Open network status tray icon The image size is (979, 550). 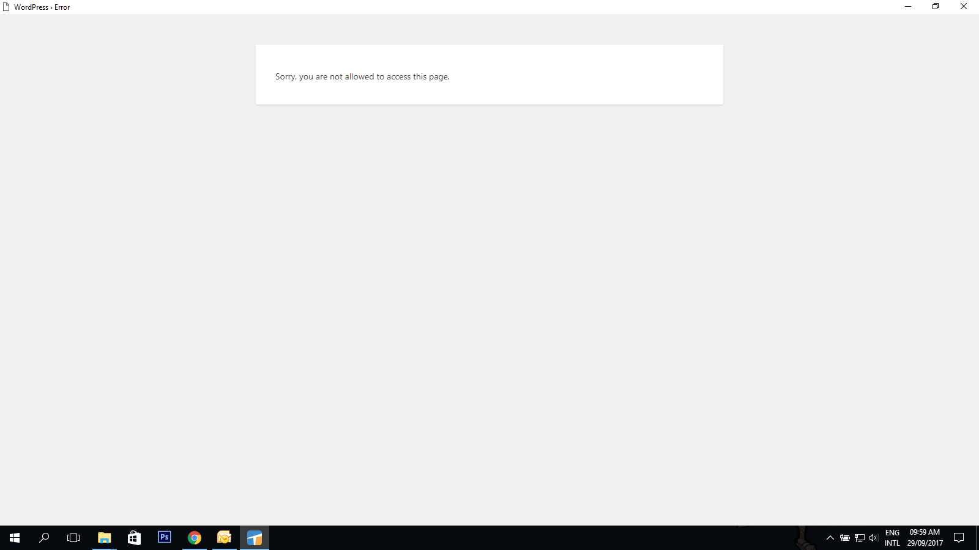pos(860,538)
